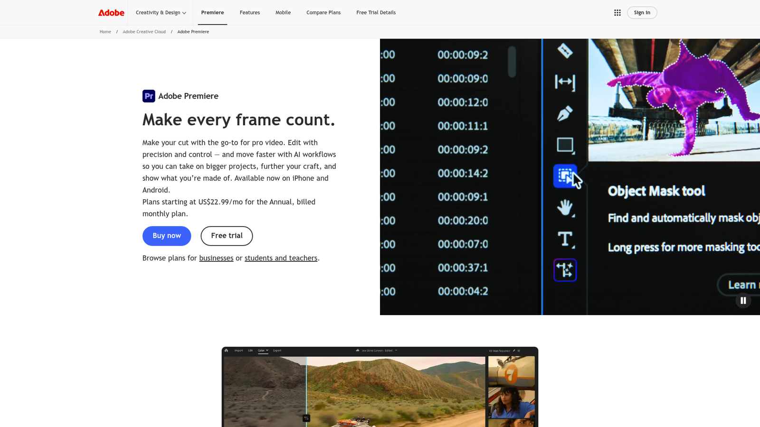Open Free Trial Details in the nav bar

coord(376,13)
